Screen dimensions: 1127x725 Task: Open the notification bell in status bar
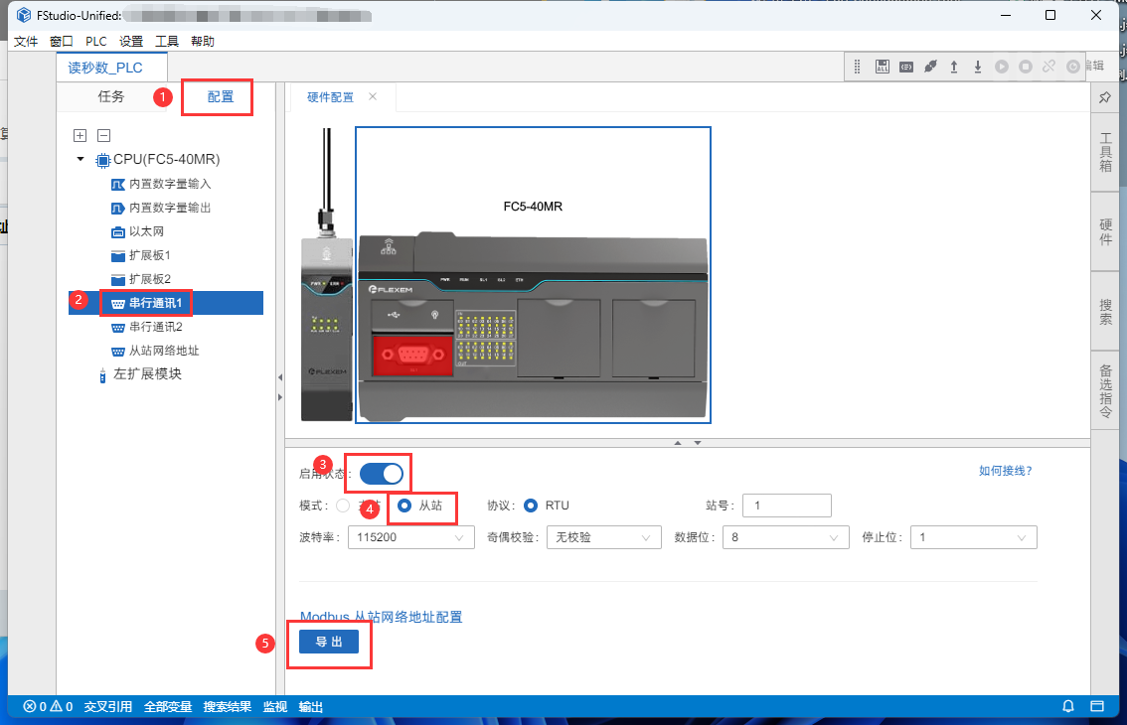click(x=1068, y=706)
